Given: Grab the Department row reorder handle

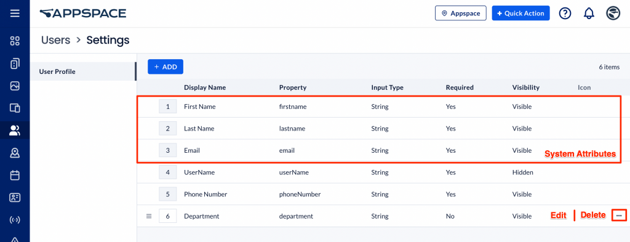Looking at the screenshot, I should pyautogui.click(x=149, y=216).
